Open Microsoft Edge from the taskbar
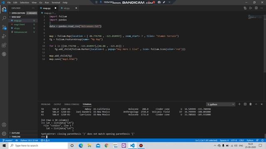 click(81, 145)
